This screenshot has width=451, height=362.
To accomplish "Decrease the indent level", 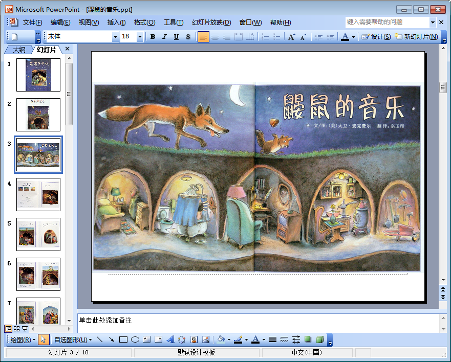I will tap(318, 37).
